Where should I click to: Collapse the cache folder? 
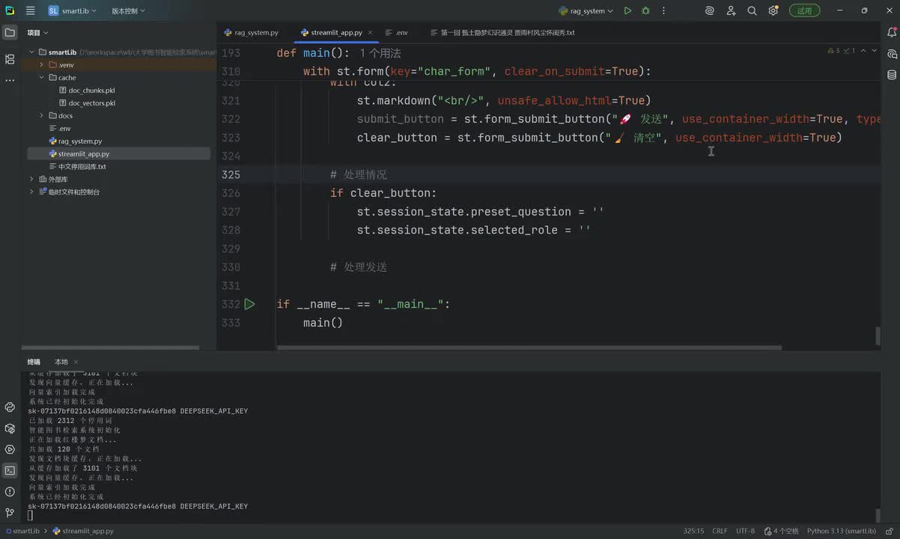point(42,78)
